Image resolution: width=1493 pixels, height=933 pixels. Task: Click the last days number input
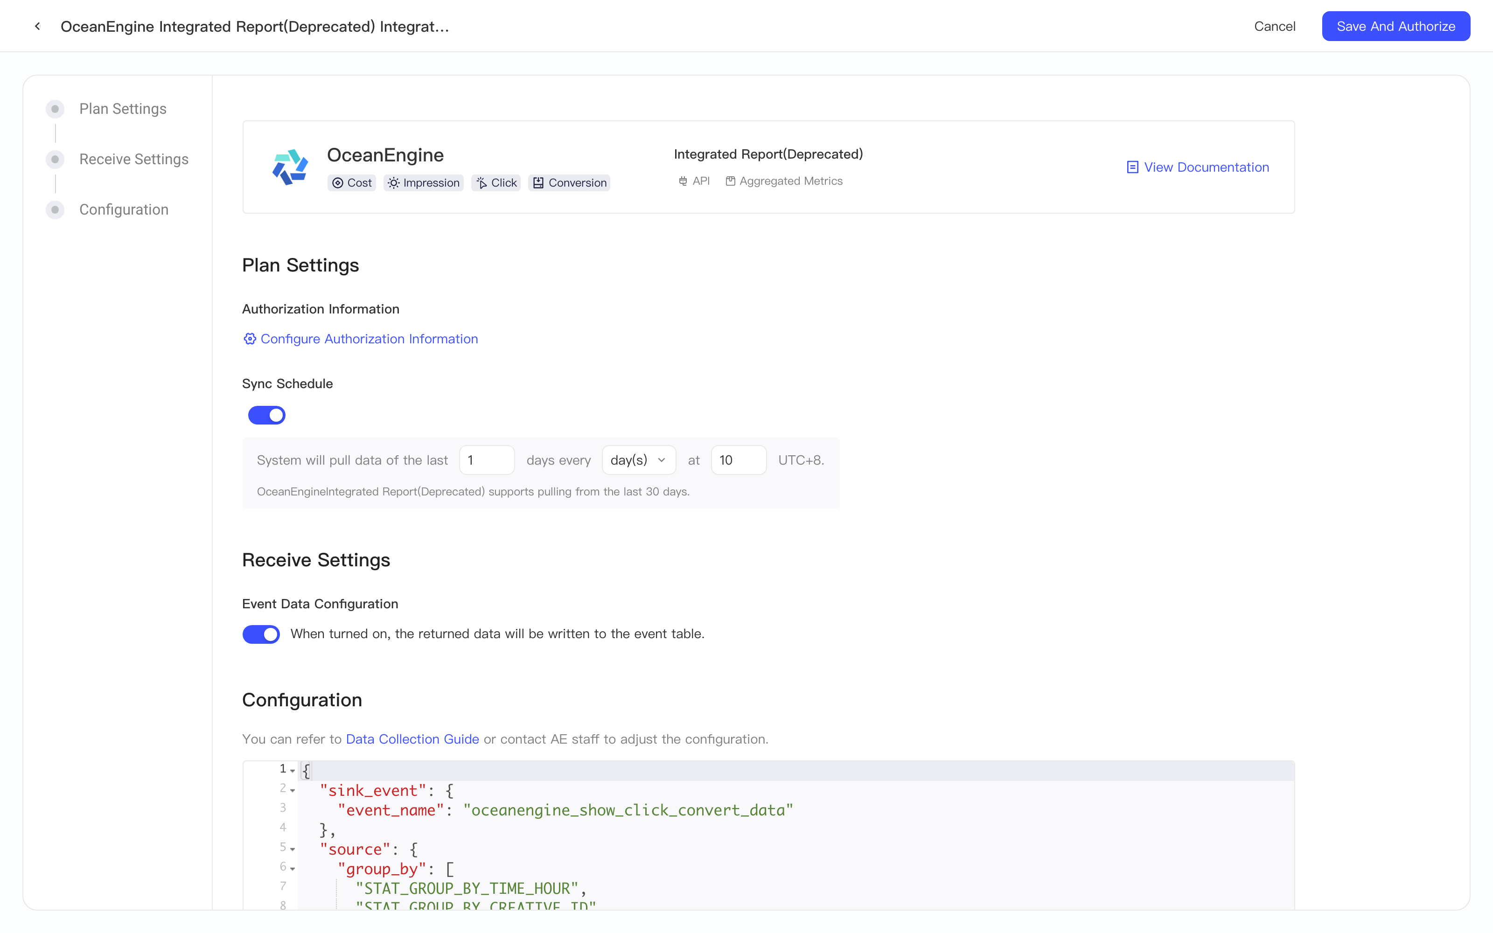coord(487,460)
